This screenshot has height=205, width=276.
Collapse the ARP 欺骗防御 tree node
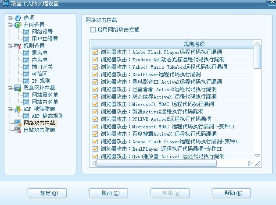[x=10, y=109]
